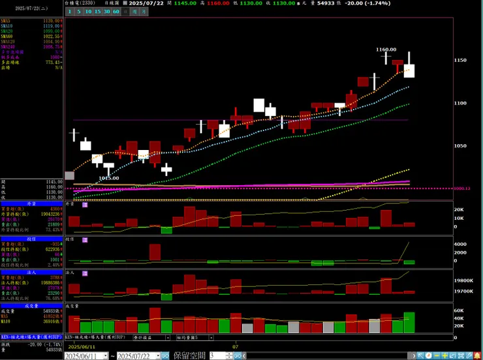Open the start date 2025/06/11 dropdown
Viewport: 483px width, 360px height.
point(105,356)
